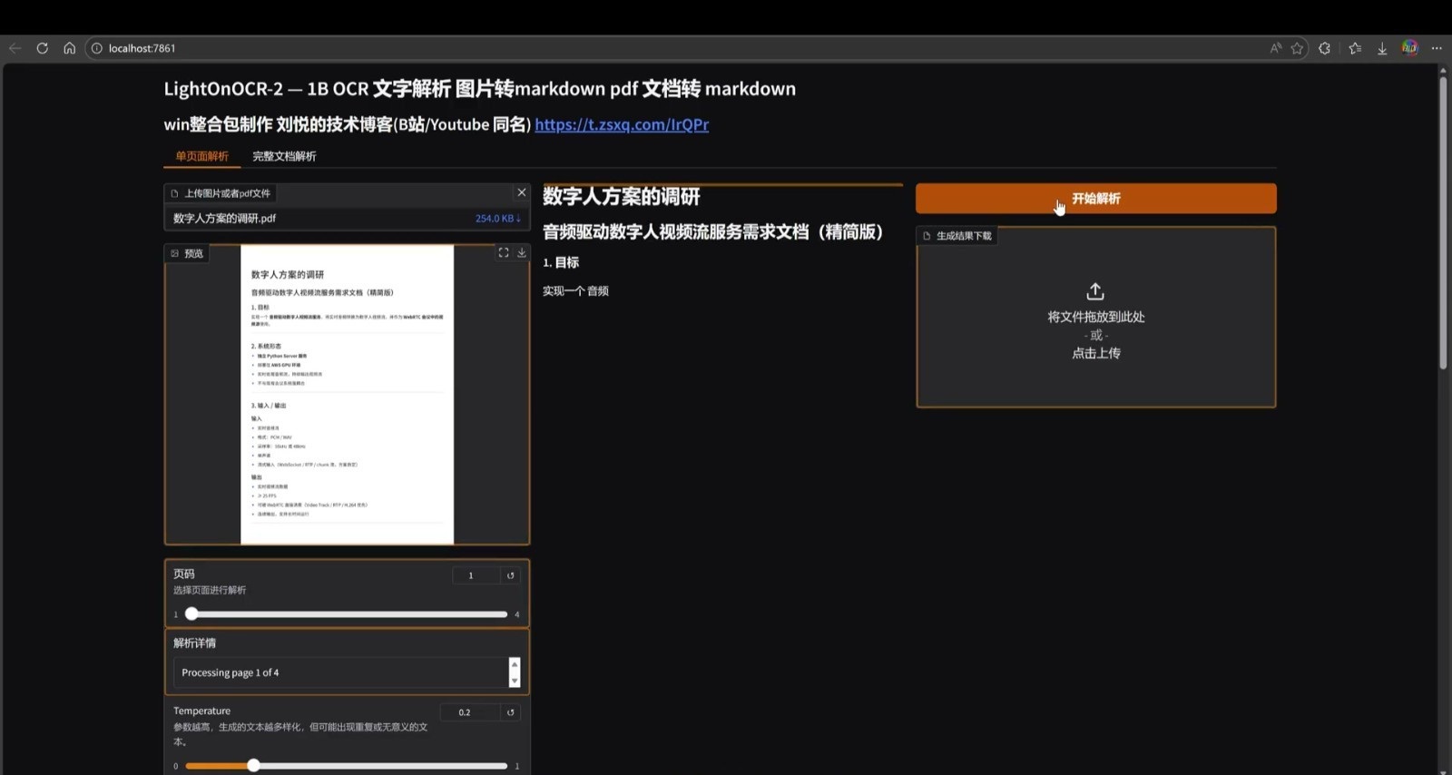Click the Temperature slider track
This screenshot has height=775, width=1452.
381,766
